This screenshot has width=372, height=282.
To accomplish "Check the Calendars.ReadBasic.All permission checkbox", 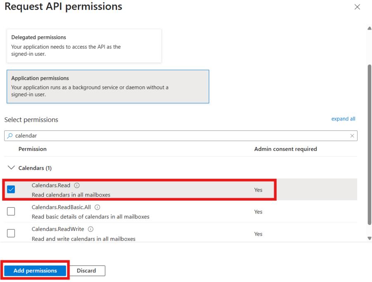I will [x=11, y=211].
